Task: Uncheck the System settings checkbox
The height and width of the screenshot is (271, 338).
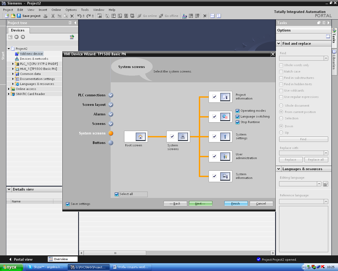Action: 214,137
